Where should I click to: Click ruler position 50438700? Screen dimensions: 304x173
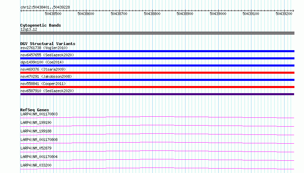[x=119, y=14]
